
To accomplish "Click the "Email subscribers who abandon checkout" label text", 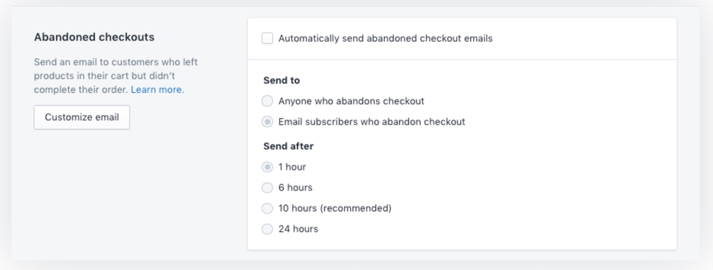I will [x=371, y=122].
